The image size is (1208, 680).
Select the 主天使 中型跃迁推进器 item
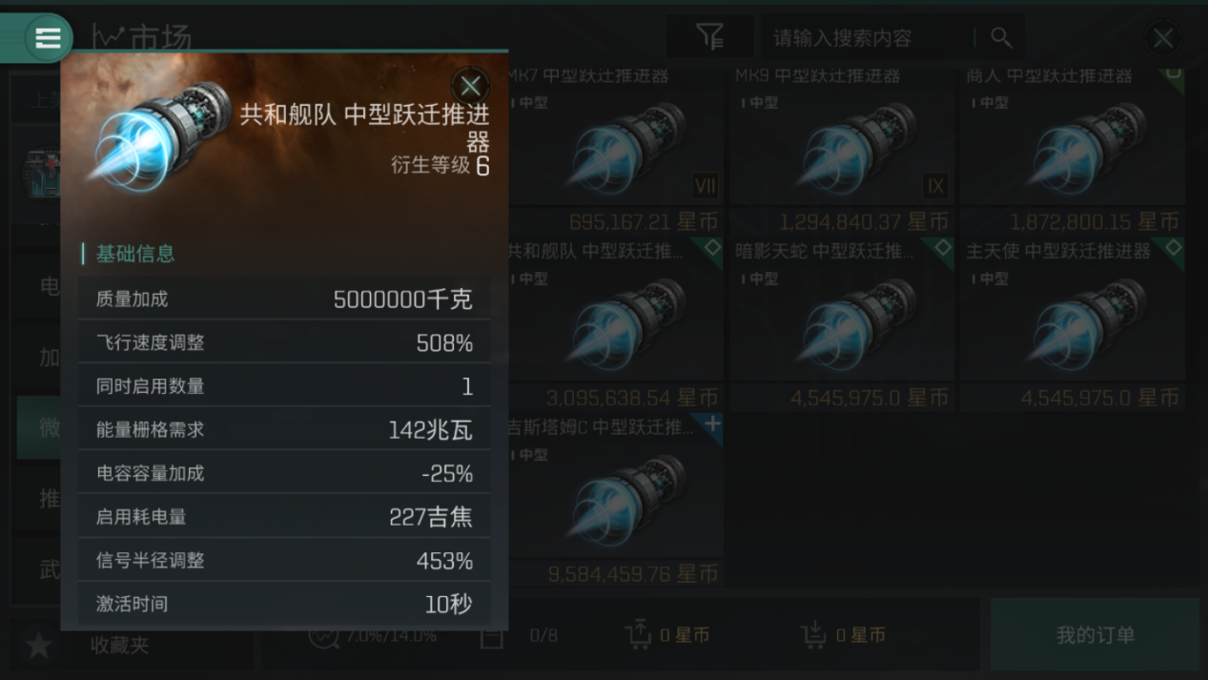point(1073,324)
